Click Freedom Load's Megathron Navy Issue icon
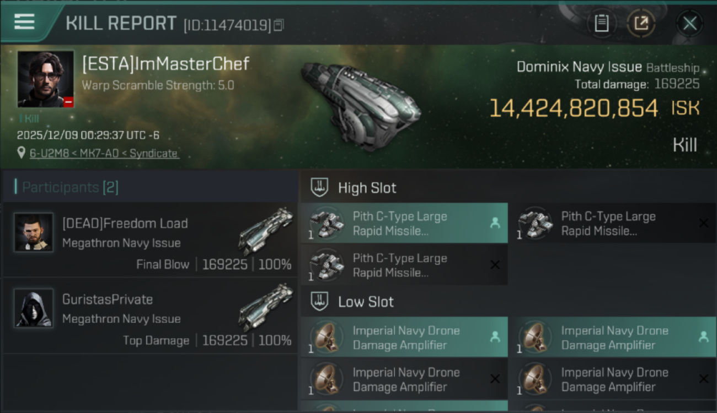Viewport: 717px width, 413px height. [266, 231]
